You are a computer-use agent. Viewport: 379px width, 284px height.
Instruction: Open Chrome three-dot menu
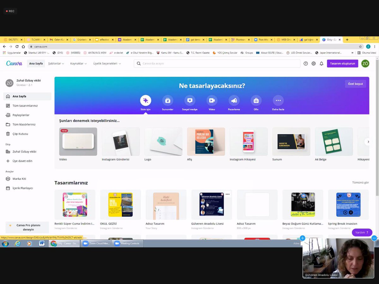375,46
